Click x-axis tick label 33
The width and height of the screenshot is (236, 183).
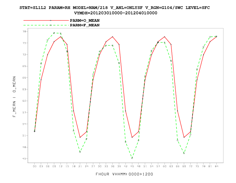106,166
